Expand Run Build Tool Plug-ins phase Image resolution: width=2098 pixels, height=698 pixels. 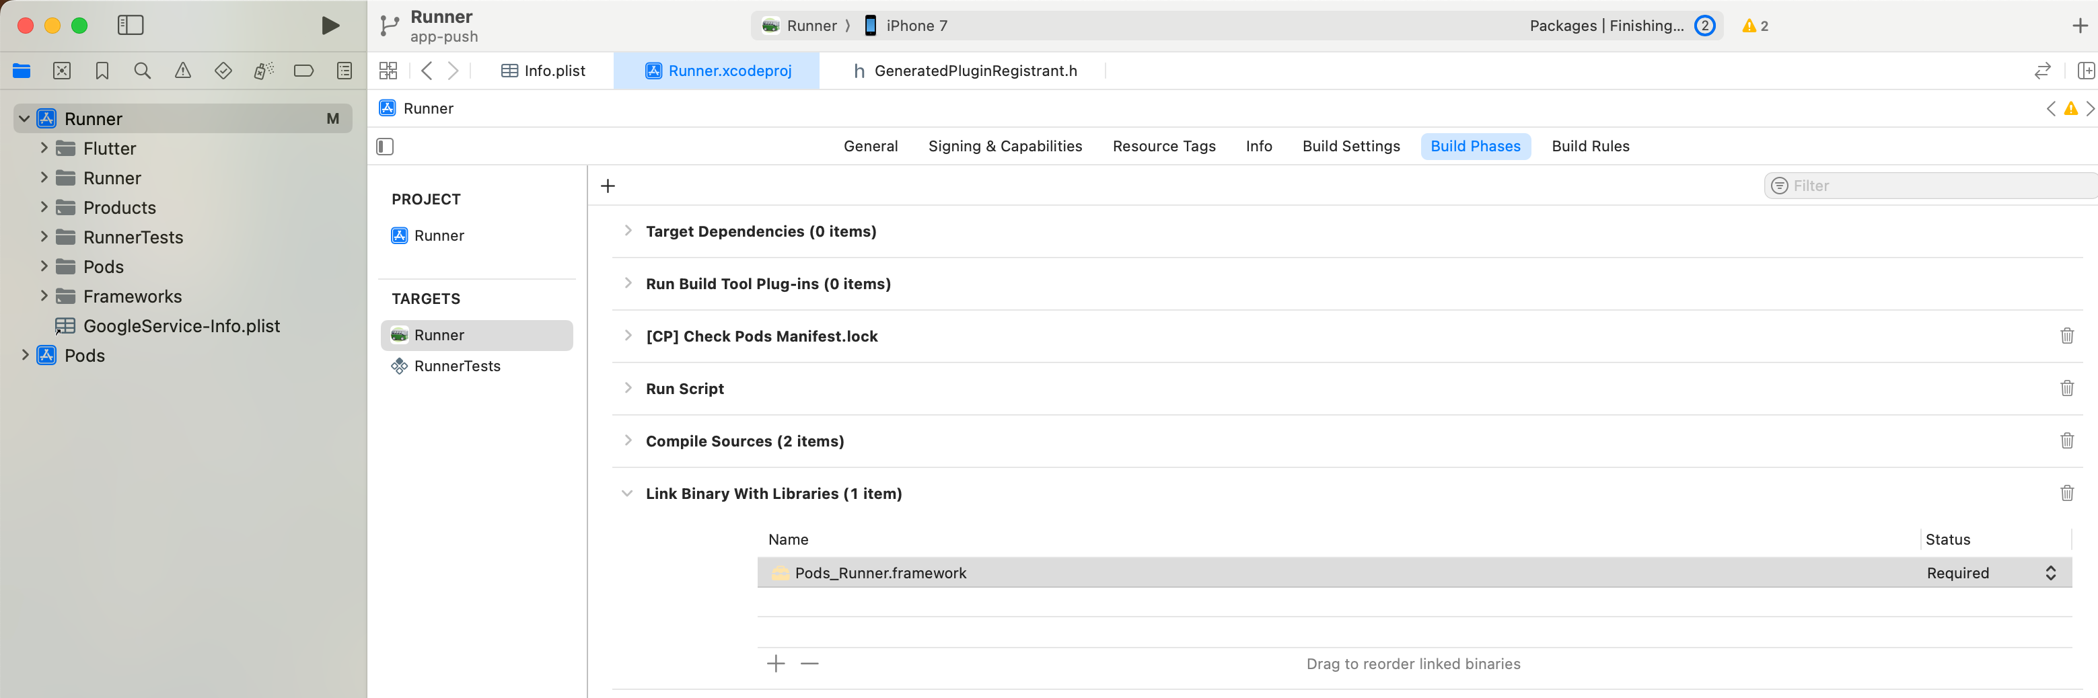(x=628, y=283)
